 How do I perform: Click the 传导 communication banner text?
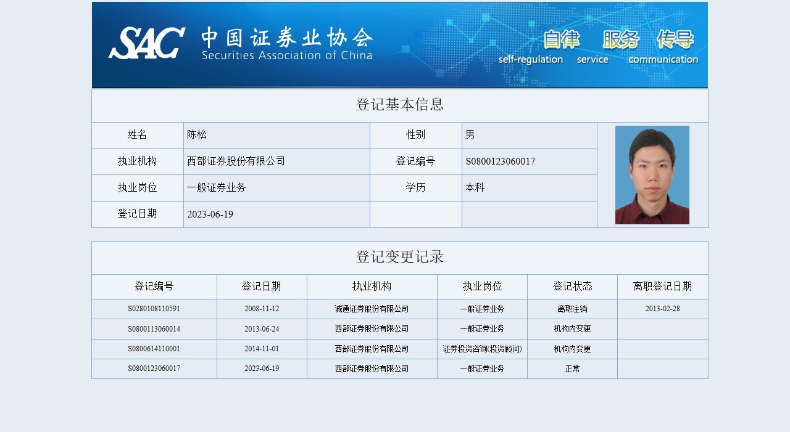675,39
